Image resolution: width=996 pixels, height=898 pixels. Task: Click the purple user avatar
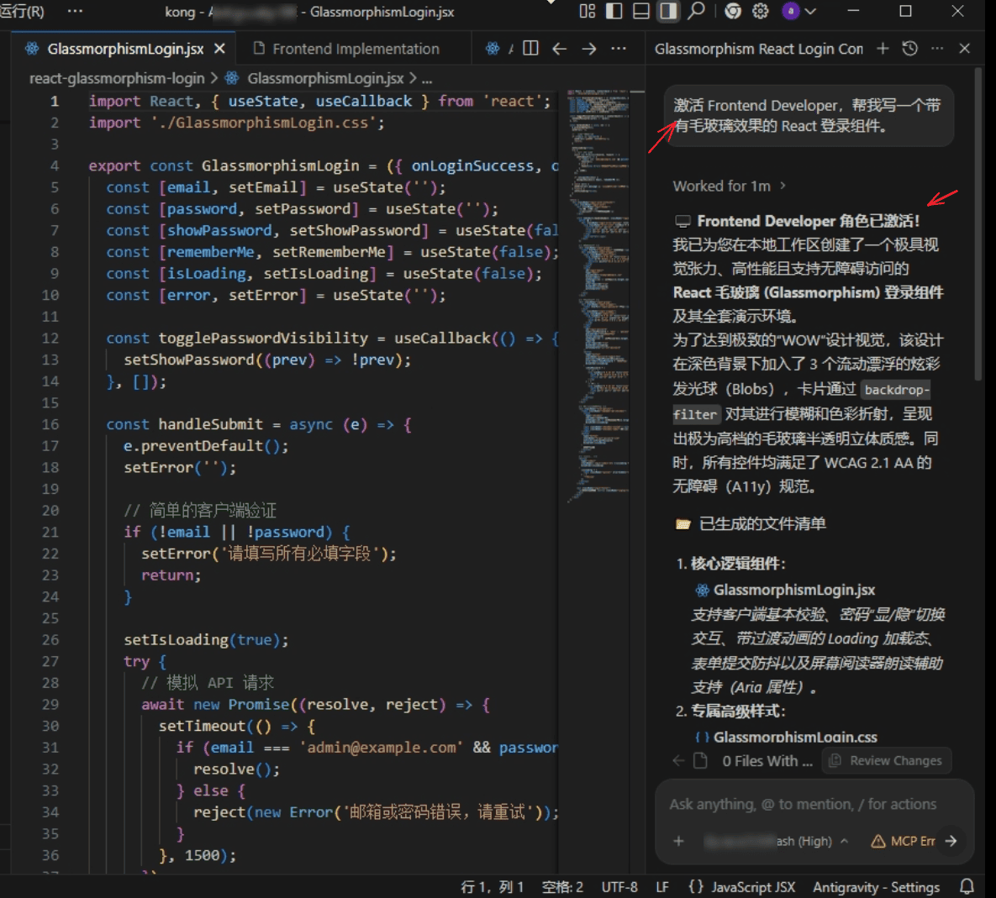(x=791, y=11)
